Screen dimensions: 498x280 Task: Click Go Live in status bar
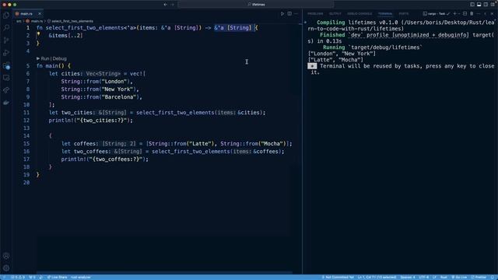coord(459,278)
